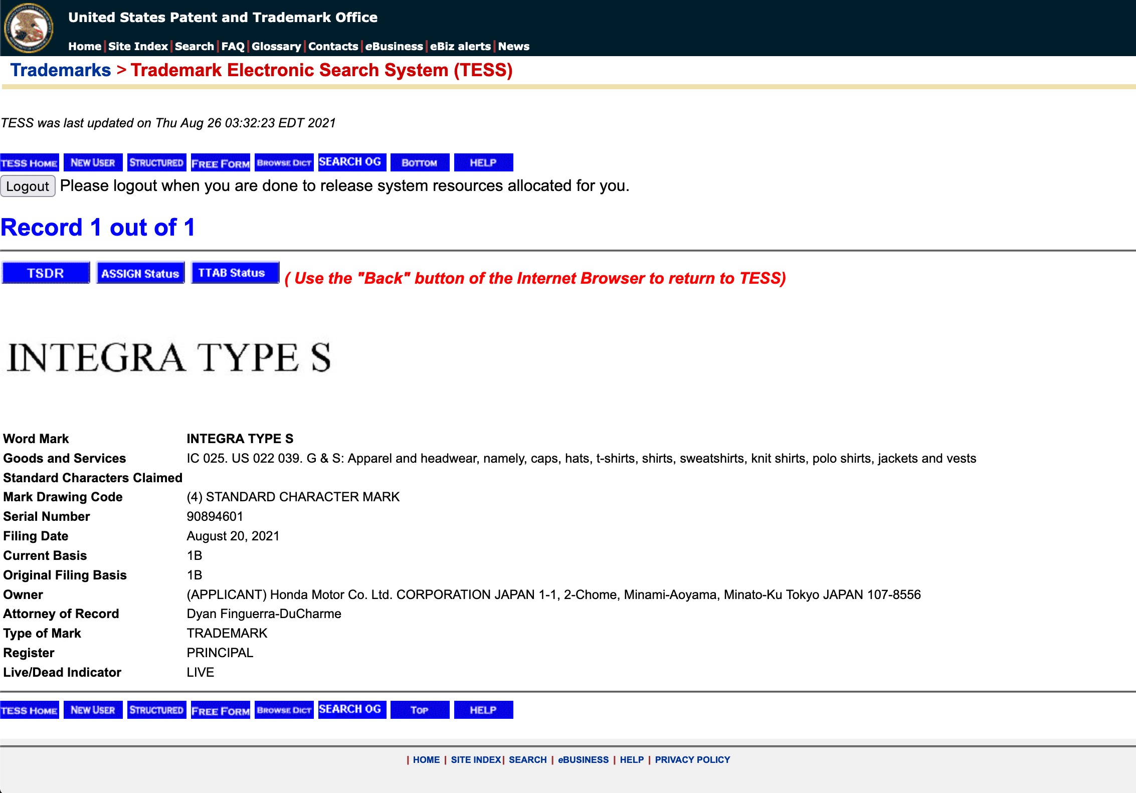Open the footer PRIVACY POLICY link
The height and width of the screenshot is (793, 1136).
pos(692,760)
